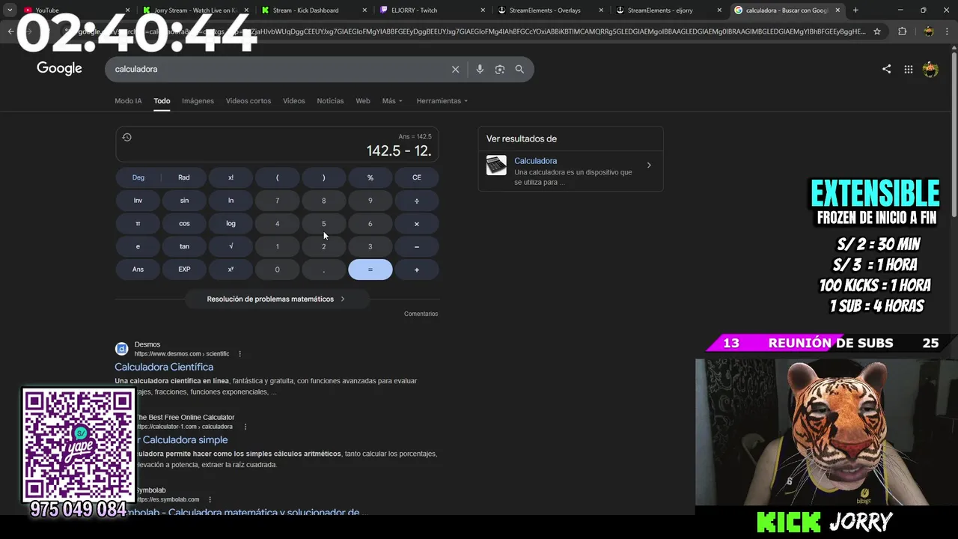Toggle the Inv inverse functions key
Screen dimensions: 958x539
click(138, 201)
